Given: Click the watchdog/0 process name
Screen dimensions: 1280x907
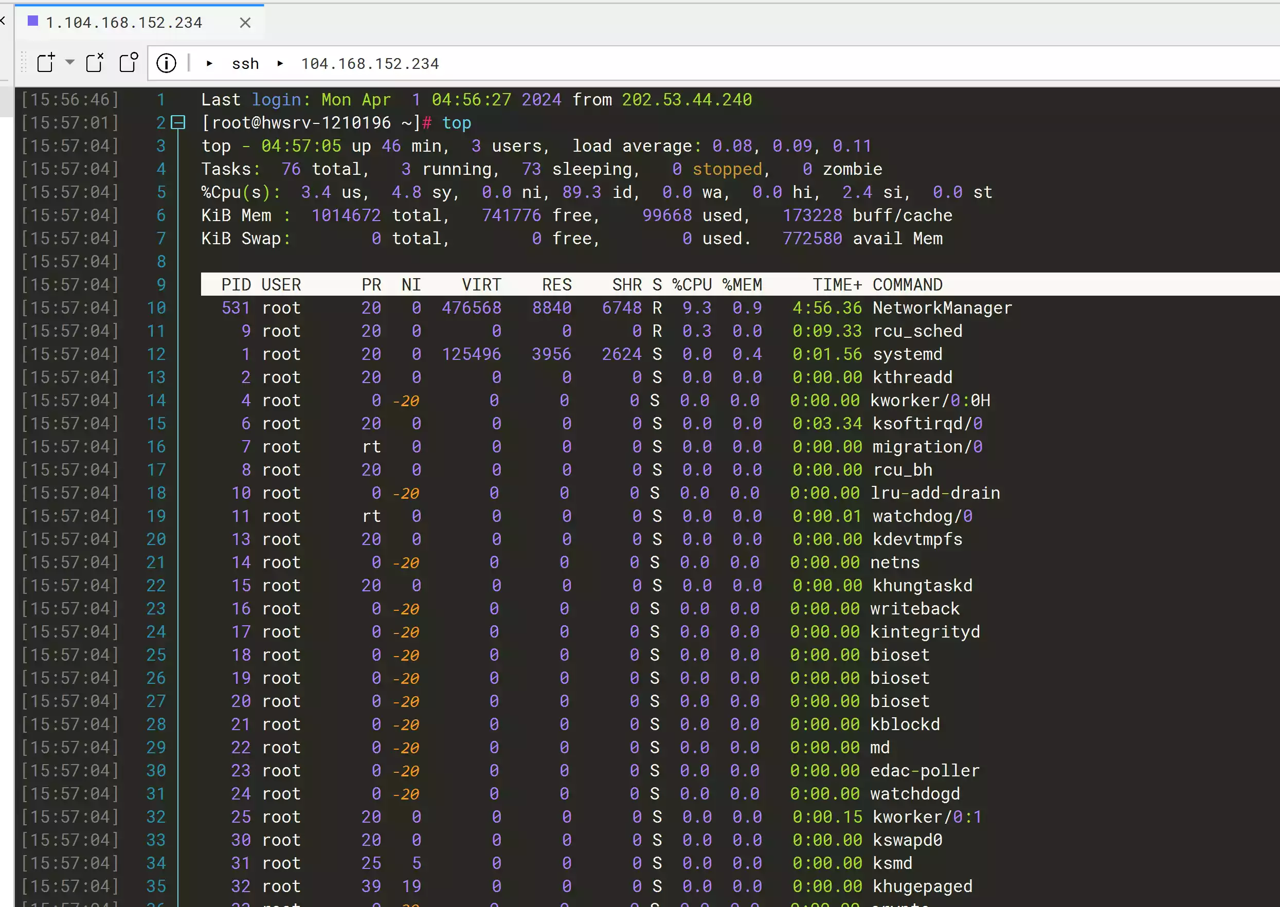Looking at the screenshot, I should 923,516.
